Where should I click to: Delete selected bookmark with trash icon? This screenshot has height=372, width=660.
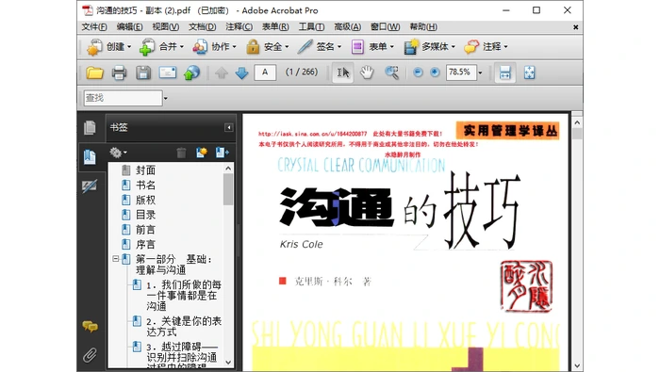pos(181,153)
